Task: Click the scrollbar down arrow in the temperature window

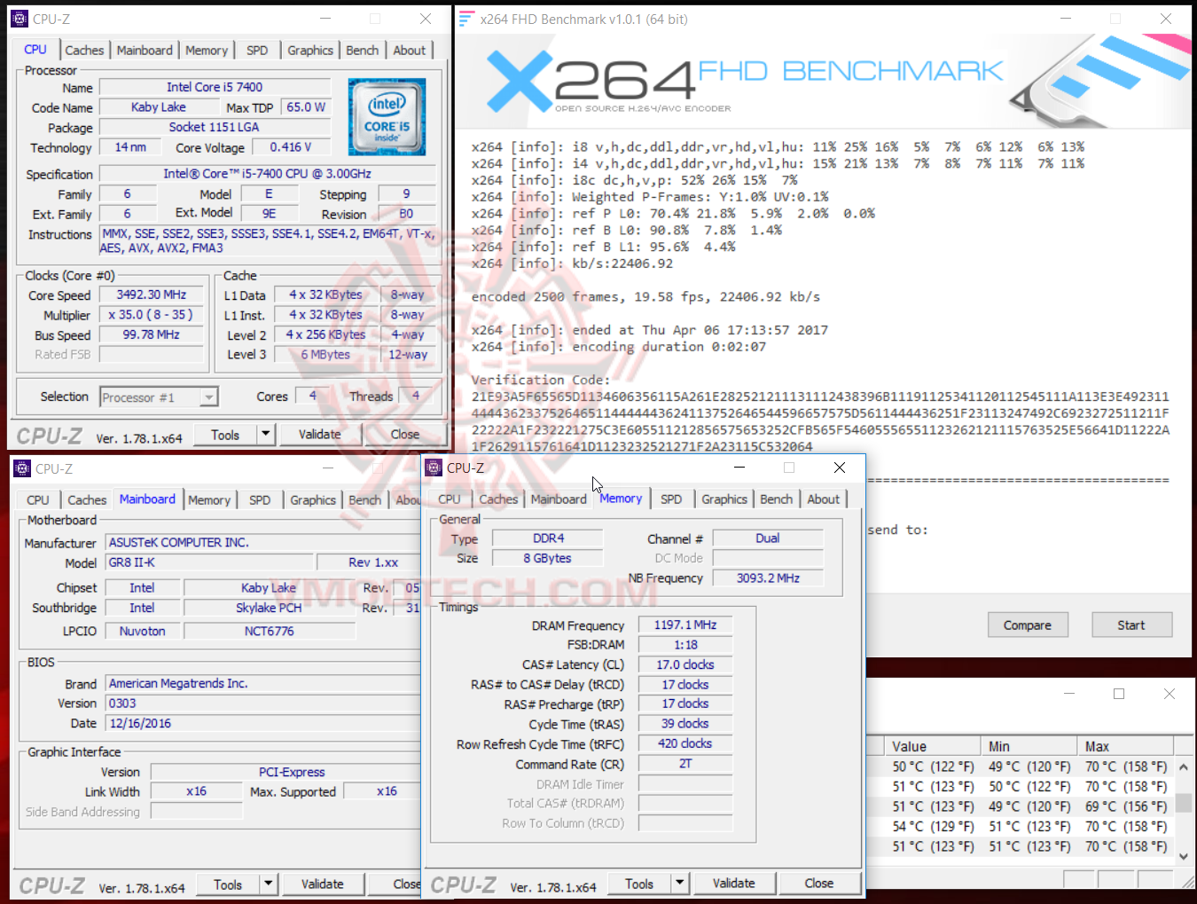Action: [1184, 856]
